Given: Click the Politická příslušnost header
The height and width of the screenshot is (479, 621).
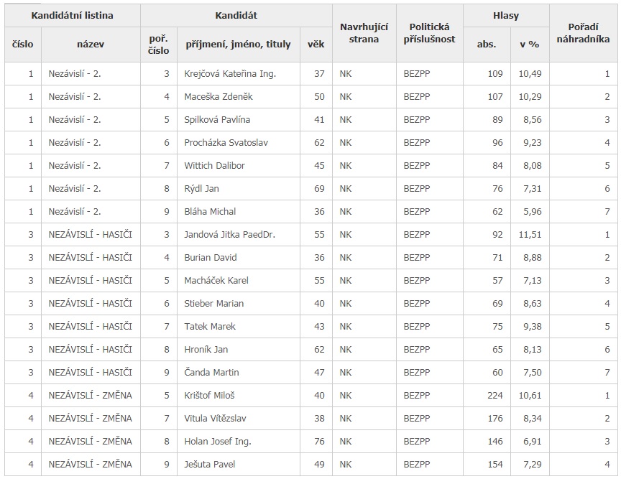Looking at the screenshot, I should click(x=429, y=33).
